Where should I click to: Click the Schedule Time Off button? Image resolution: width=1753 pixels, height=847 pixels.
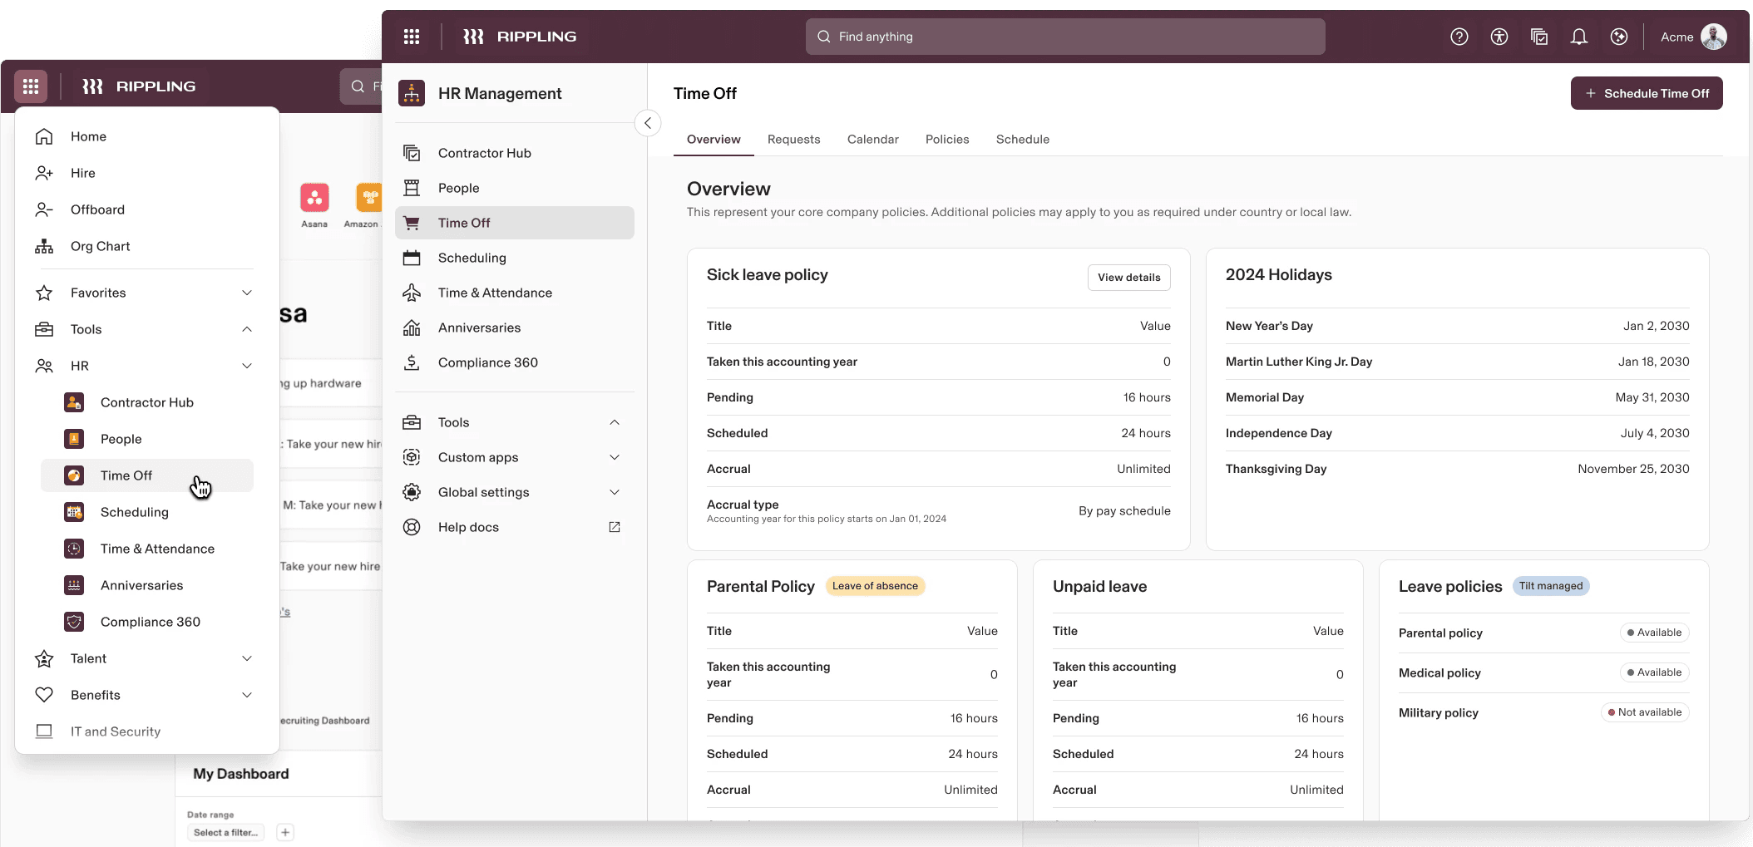click(x=1647, y=93)
